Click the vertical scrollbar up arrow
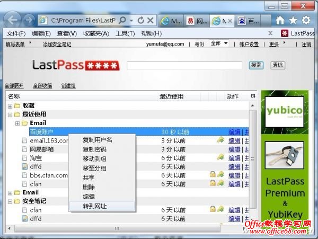The width and height of the screenshot is (318, 239). point(252,105)
